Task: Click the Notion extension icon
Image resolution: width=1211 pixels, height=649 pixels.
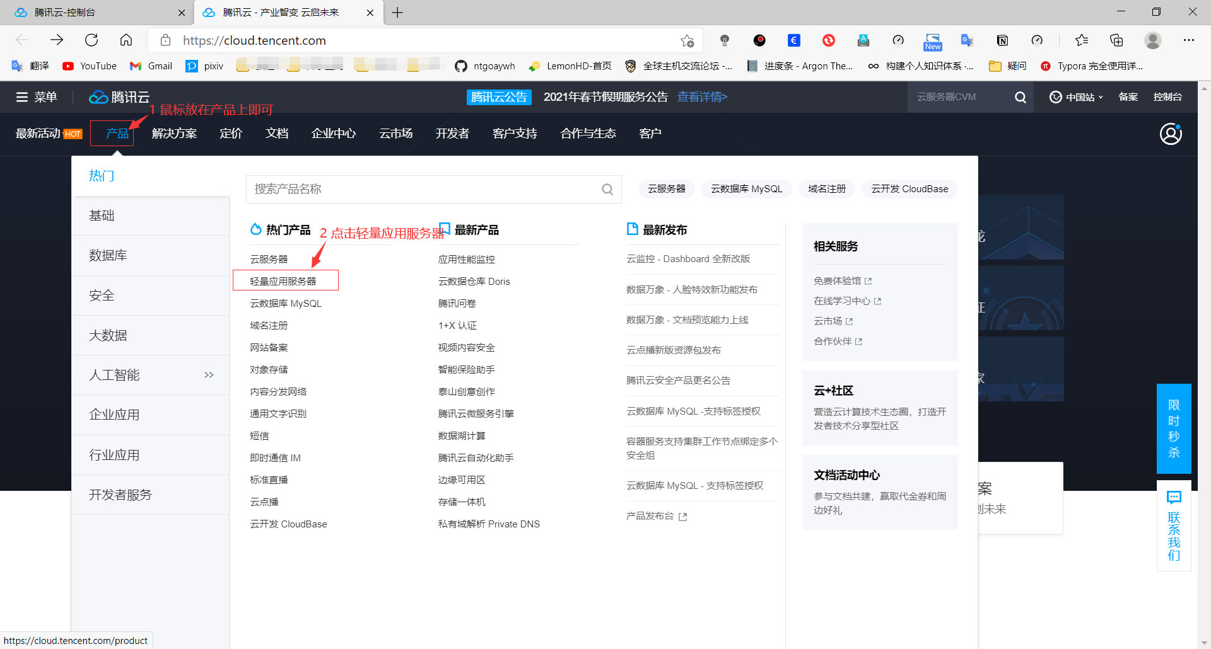Action: pos(1002,40)
